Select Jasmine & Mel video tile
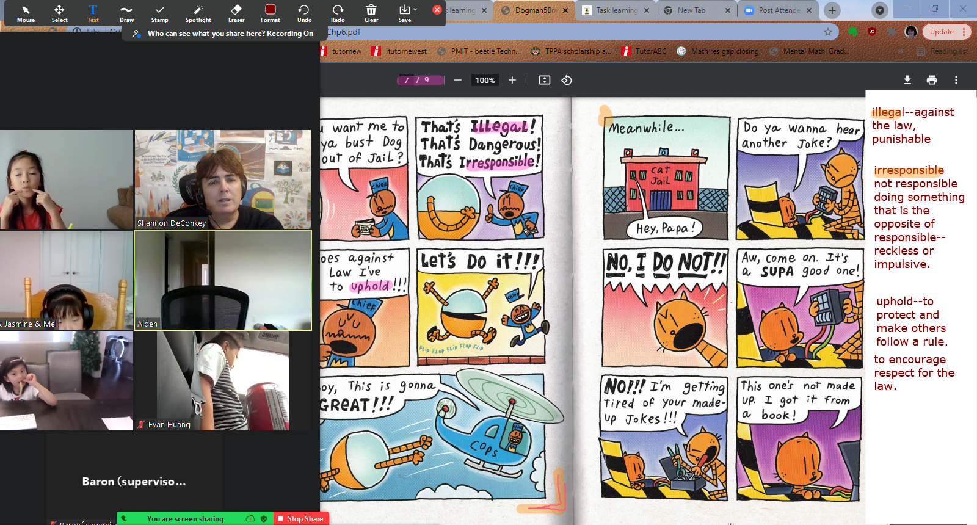Viewport: 977px width, 525px height. coord(67,280)
